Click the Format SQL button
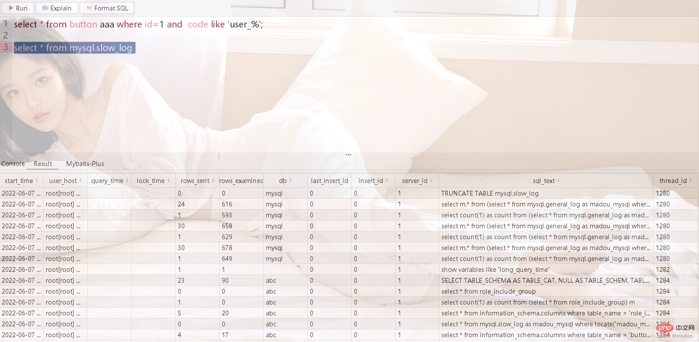This screenshot has width=699, height=342. [x=107, y=8]
